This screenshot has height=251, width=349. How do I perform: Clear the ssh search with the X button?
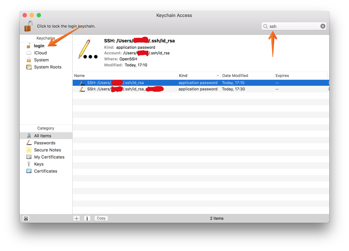pos(323,26)
